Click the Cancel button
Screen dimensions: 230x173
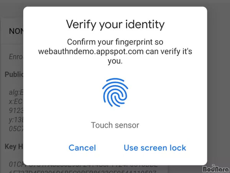pyautogui.click(x=82, y=148)
